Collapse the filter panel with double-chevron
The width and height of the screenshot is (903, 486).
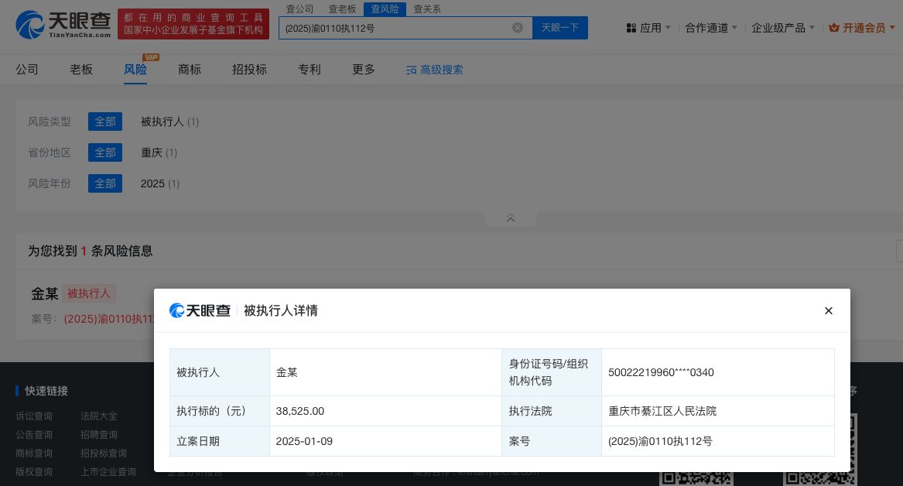(510, 218)
